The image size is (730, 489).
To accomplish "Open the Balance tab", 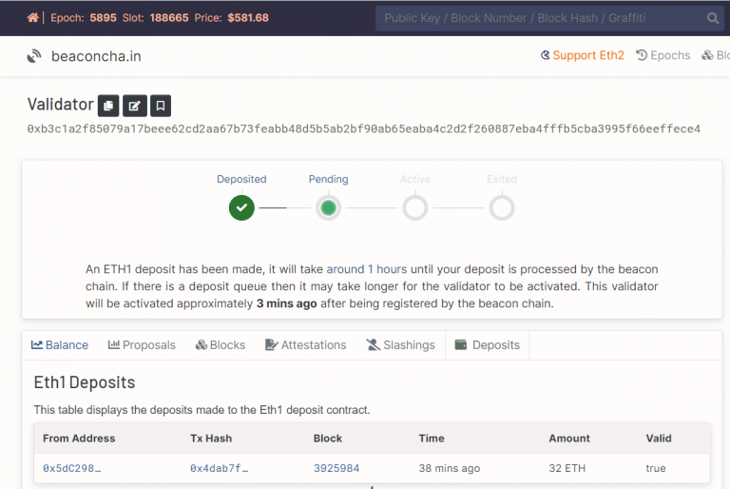I will click(60, 345).
